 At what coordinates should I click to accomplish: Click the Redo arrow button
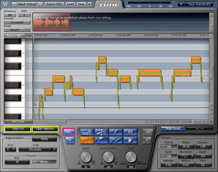[147, 132]
